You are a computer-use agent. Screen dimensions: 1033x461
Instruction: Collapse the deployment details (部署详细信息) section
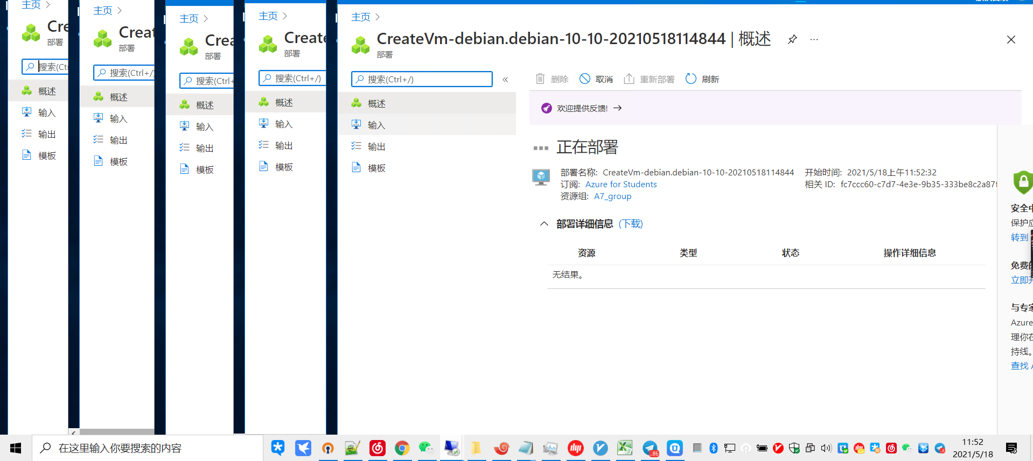[x=544, y=224]
